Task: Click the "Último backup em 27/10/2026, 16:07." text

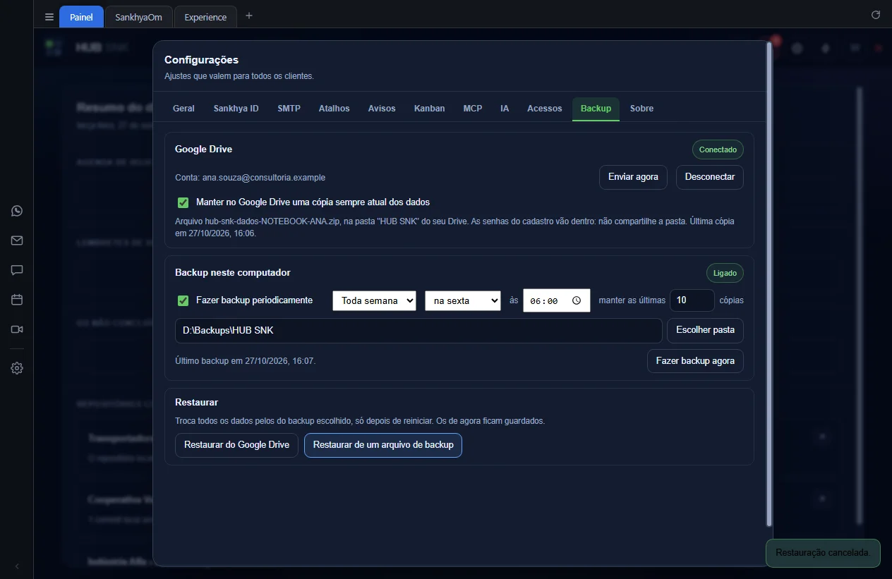Action: (x=246, y=361)
